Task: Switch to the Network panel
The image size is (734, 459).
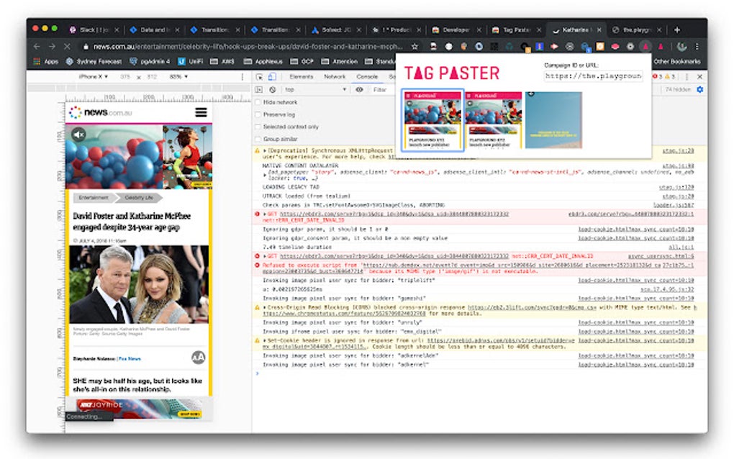Action: coord(335,76)
